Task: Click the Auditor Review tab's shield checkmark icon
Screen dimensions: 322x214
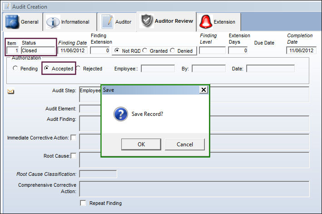Action: coord(147,21)
